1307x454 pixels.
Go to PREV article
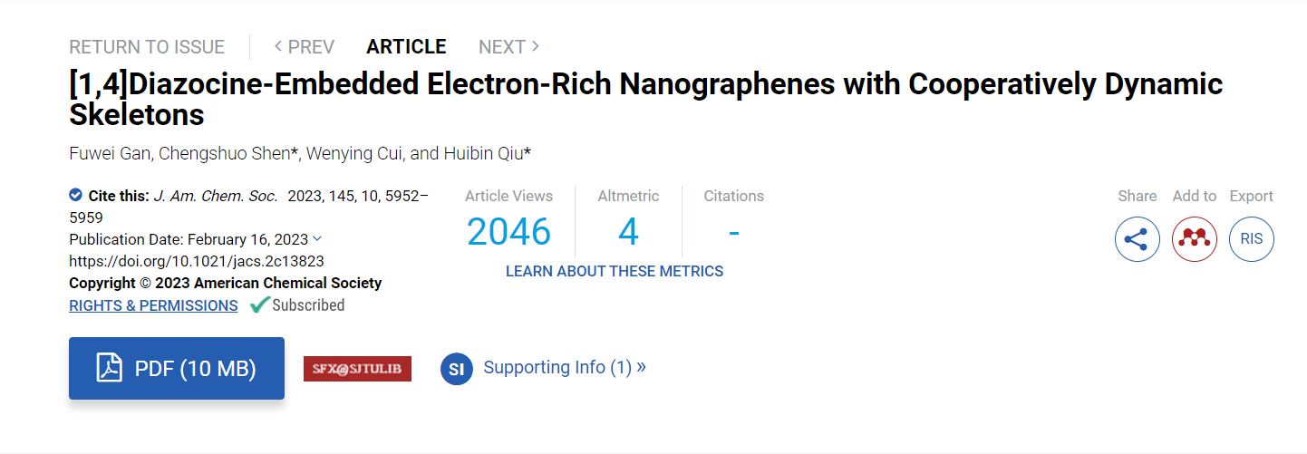click(x=305, y=46)
